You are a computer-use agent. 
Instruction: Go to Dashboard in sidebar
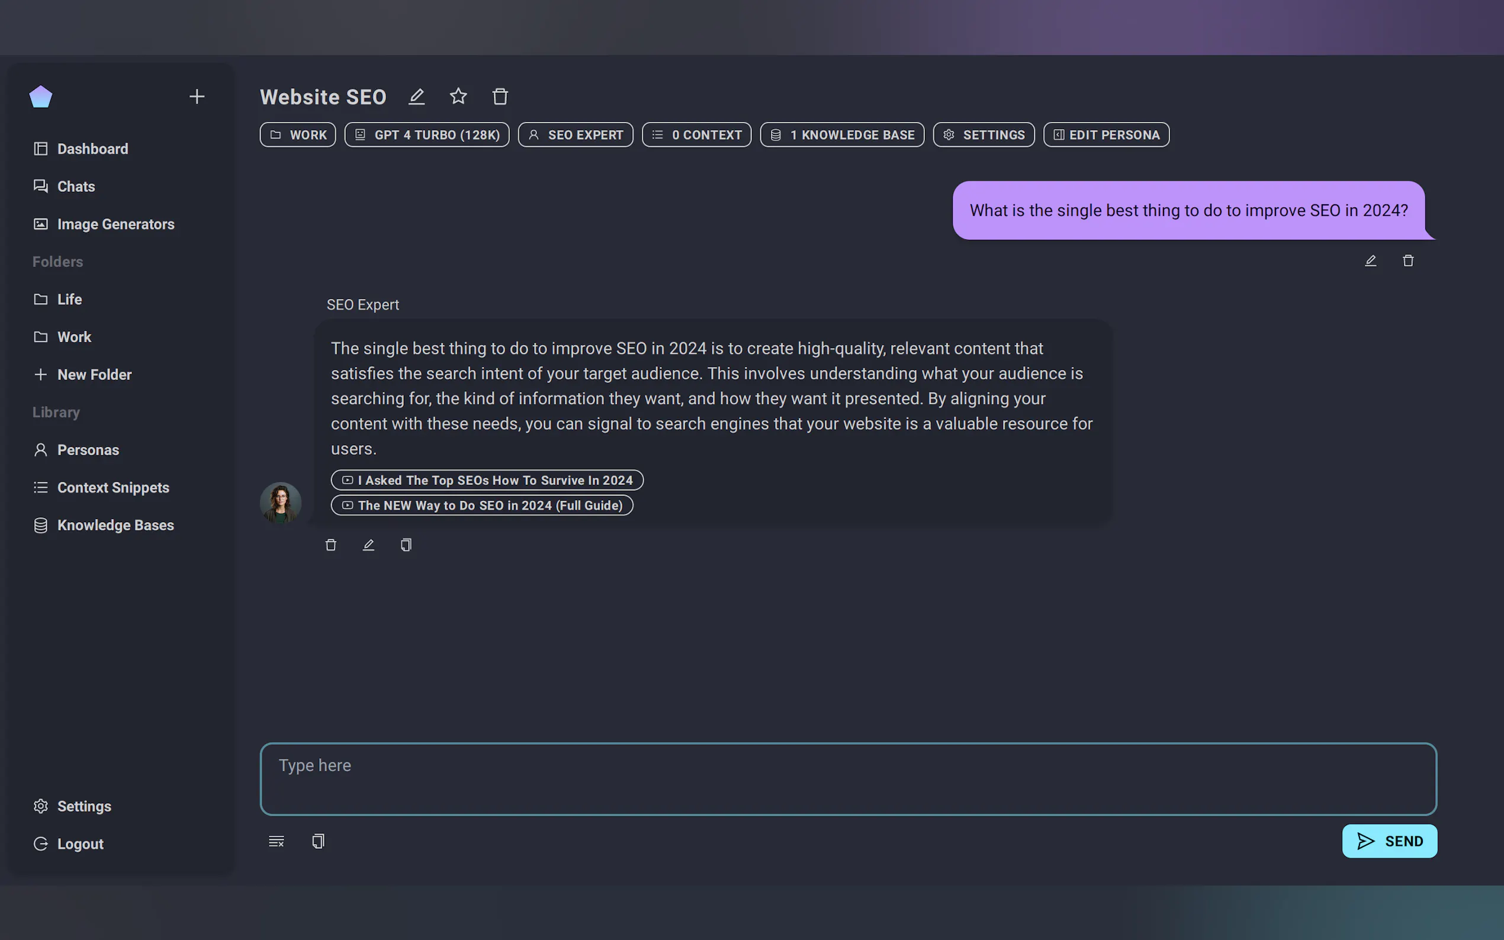click(x=92, y=149)
